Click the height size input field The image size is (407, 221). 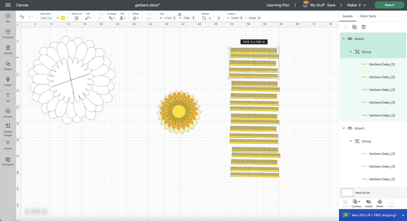(x=187, y=18)
